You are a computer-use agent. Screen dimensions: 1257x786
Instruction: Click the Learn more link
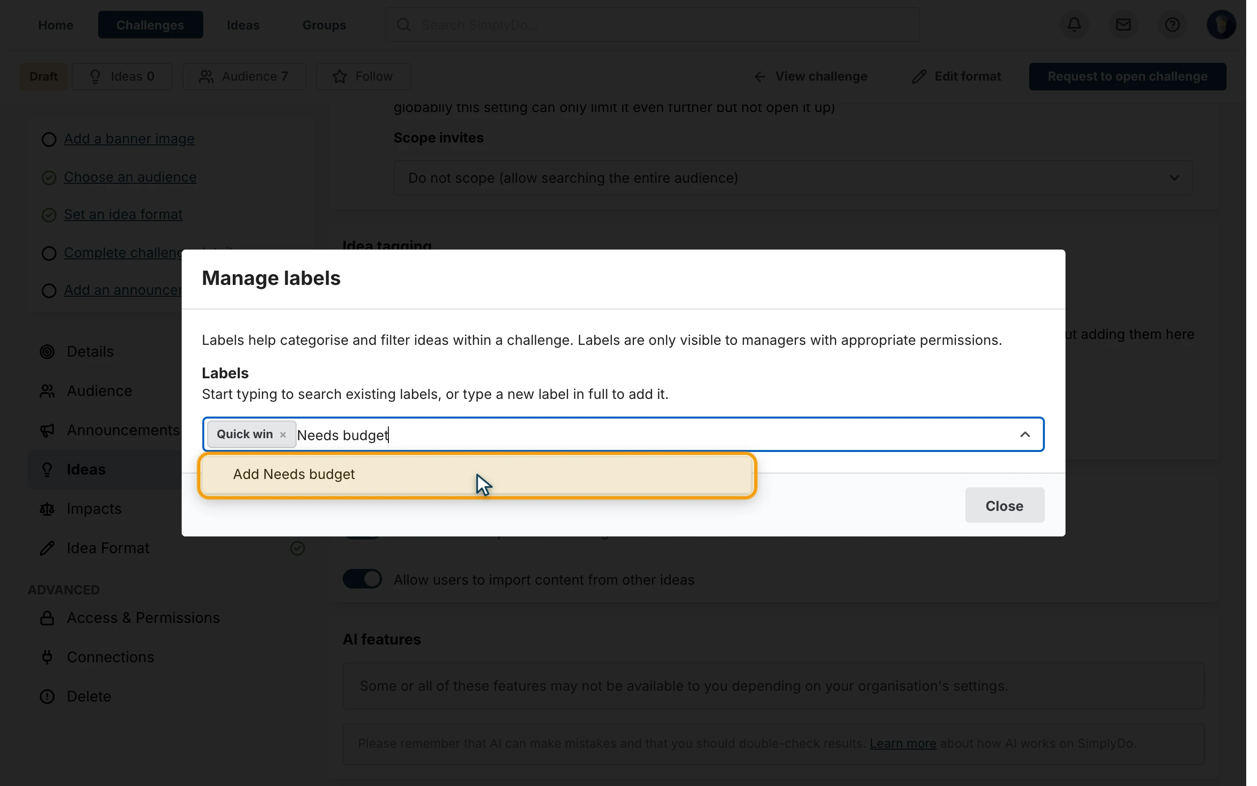pyautogui.click(x=903, y=743)
